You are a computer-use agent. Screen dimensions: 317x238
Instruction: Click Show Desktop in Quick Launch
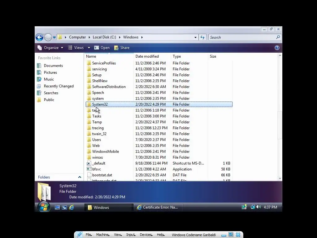coord(57,207)
